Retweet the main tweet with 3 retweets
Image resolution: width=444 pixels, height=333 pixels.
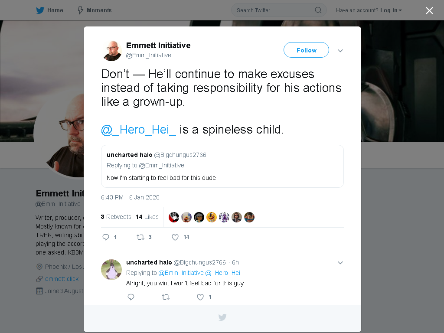[x=140, y=237]
